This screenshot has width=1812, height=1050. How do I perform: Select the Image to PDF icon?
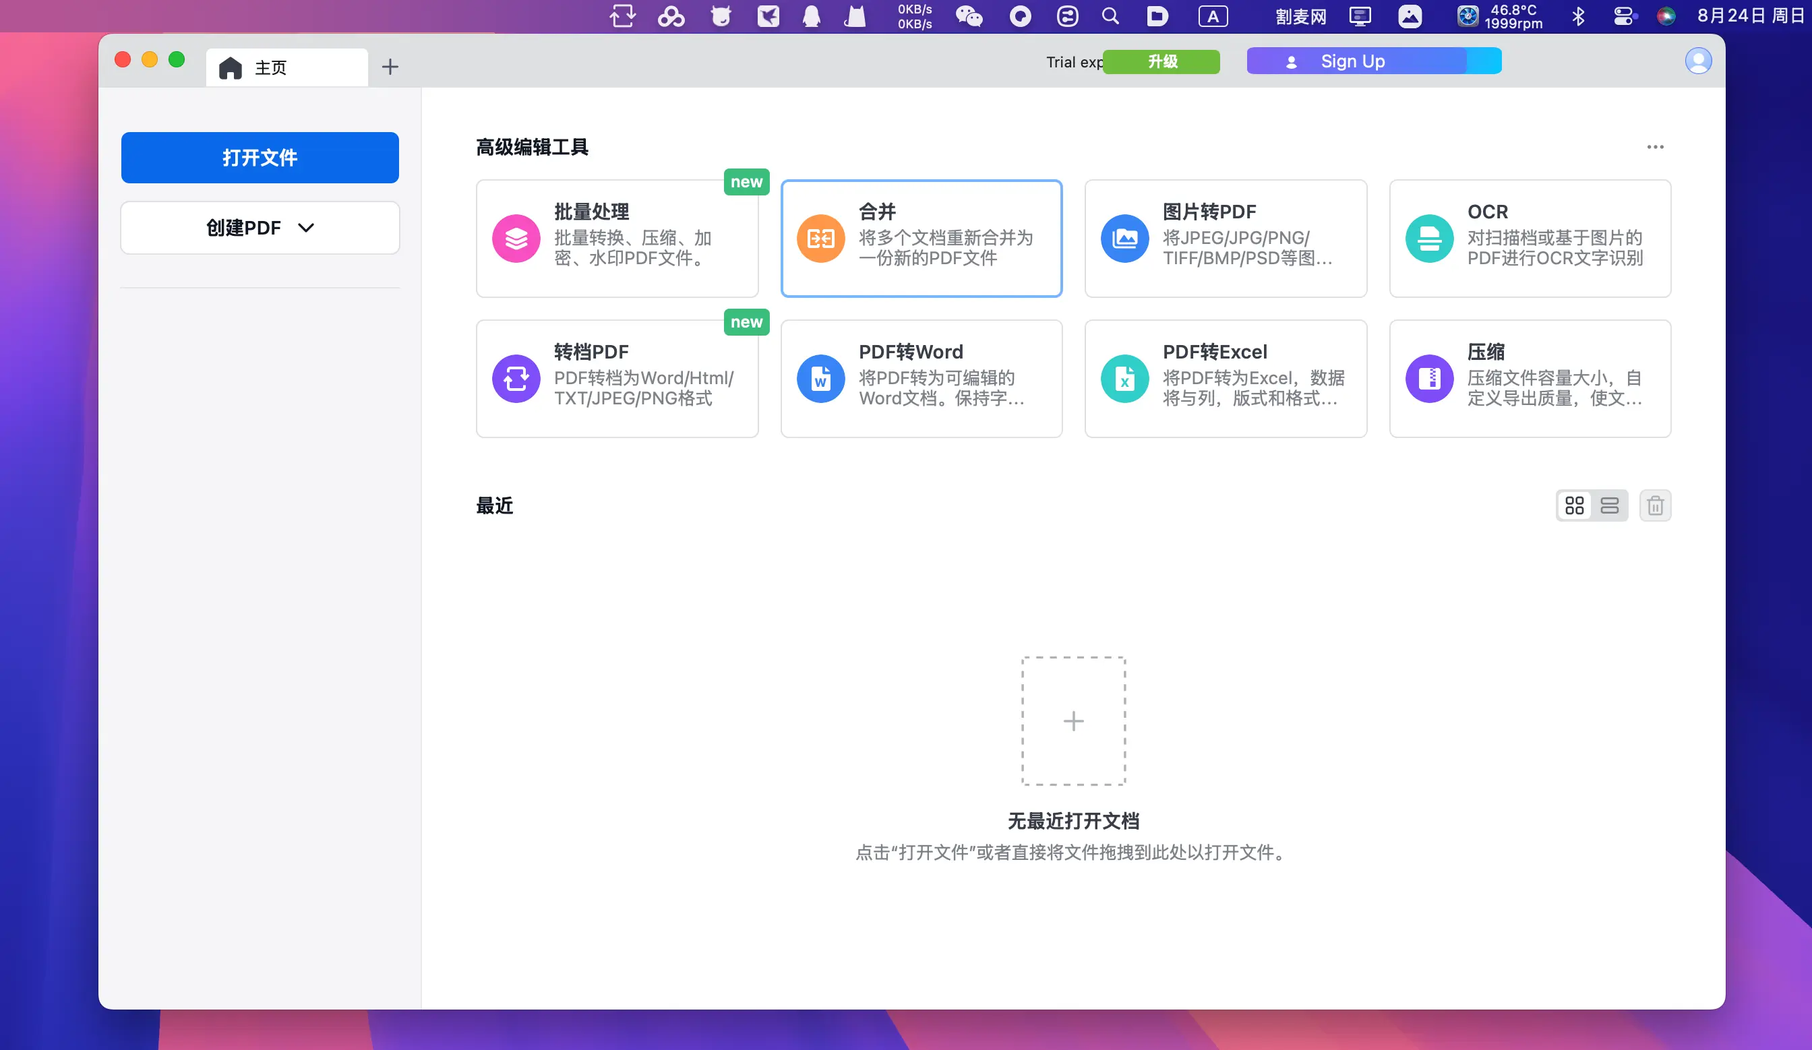pos(1124,238)
